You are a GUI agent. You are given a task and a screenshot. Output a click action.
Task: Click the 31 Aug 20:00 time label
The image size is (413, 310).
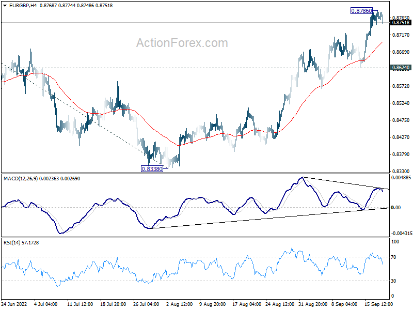313,304
